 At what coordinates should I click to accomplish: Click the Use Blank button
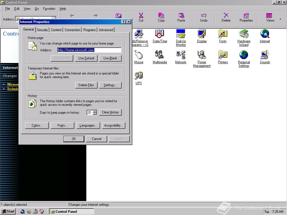pos(110,58)
